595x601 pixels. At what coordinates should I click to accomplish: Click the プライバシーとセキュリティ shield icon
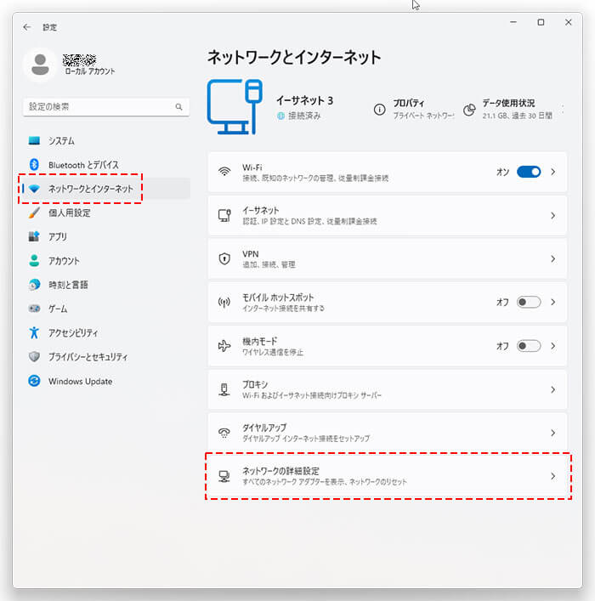[x=34, y=356]
